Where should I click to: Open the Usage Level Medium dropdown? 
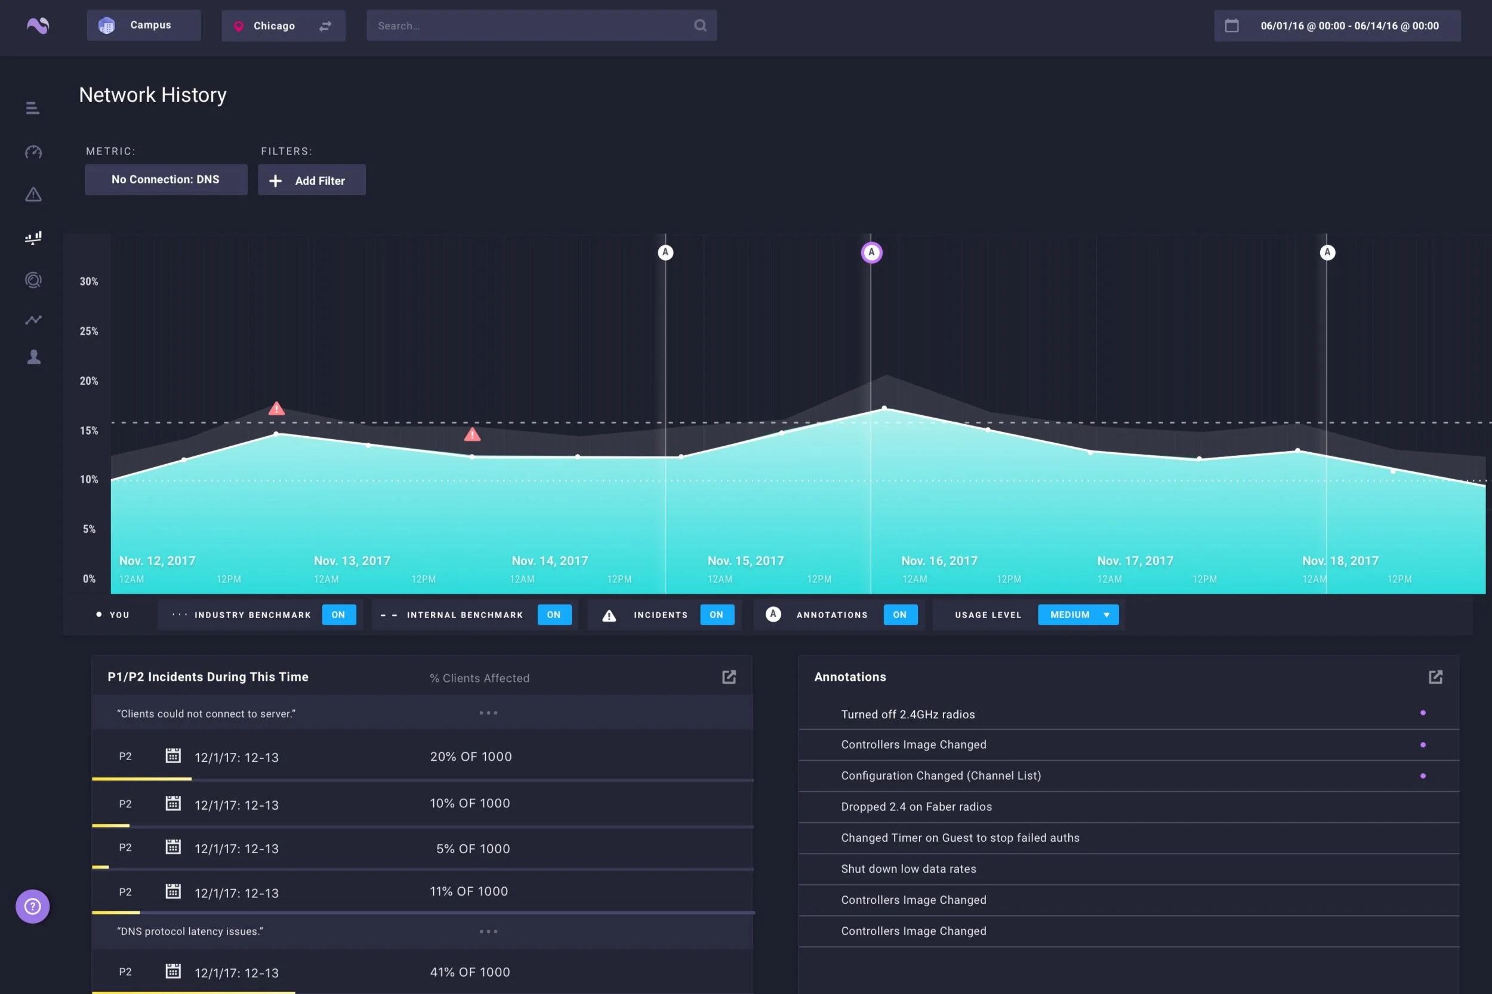(1077, 615)
